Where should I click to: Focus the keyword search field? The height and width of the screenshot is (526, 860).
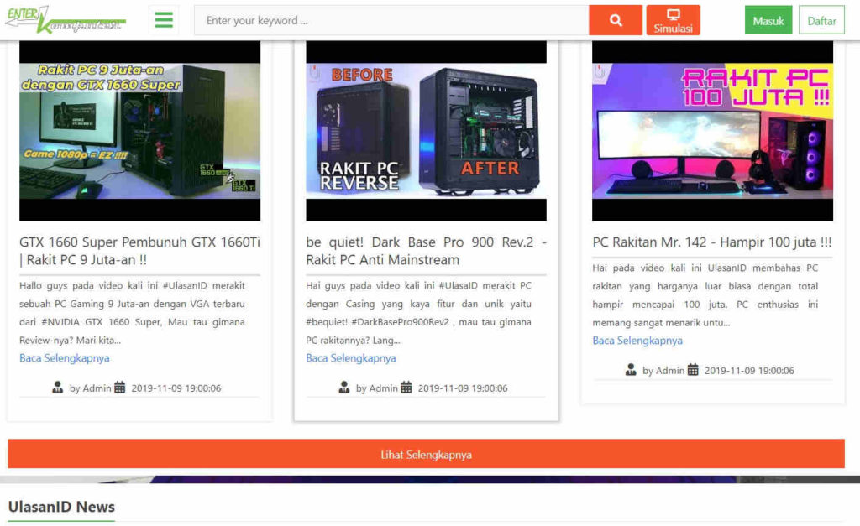click(x=391, y=20)
